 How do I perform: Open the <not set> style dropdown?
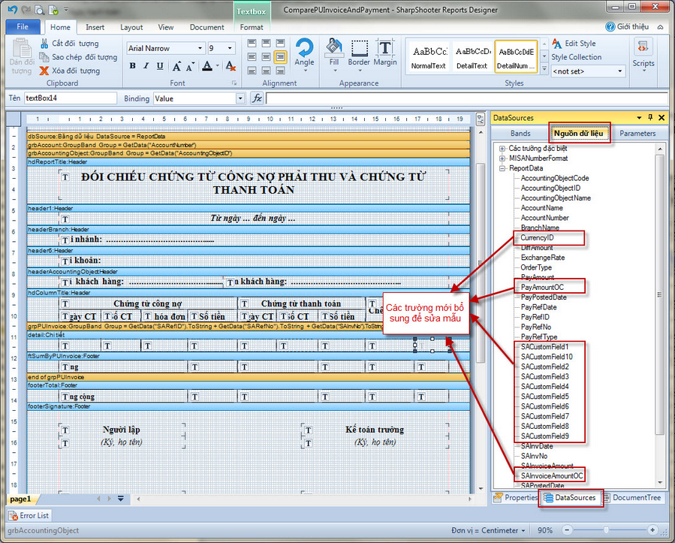(x=620, y=71)
